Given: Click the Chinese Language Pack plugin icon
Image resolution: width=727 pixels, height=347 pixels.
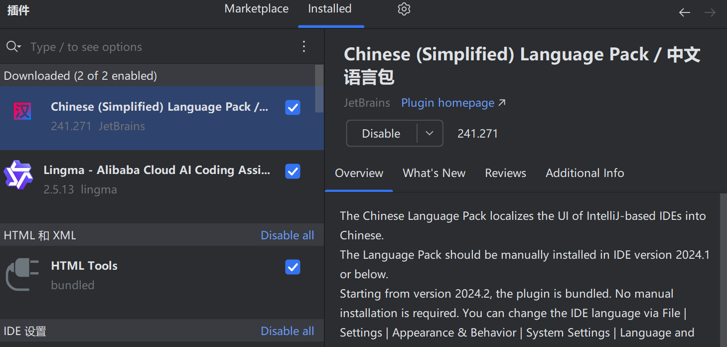Looking at the screenshot, I should [22, 111].
